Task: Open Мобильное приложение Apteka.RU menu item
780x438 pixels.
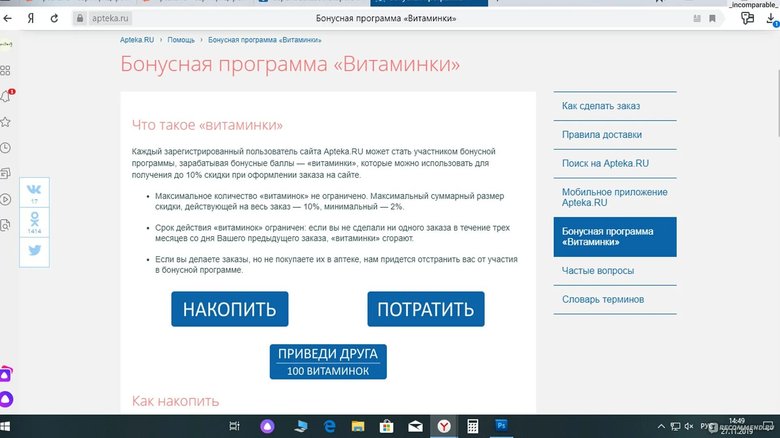Action: [615, 198]
